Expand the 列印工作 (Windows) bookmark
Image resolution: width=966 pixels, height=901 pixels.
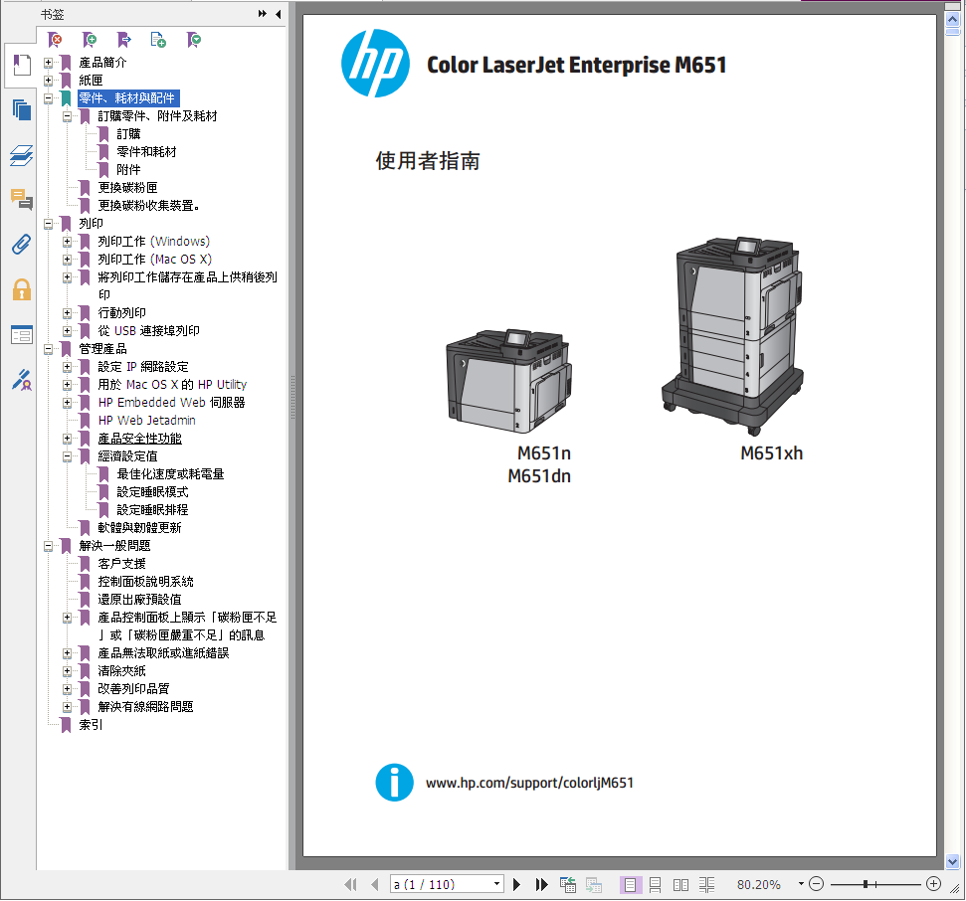tap(67, 242)
